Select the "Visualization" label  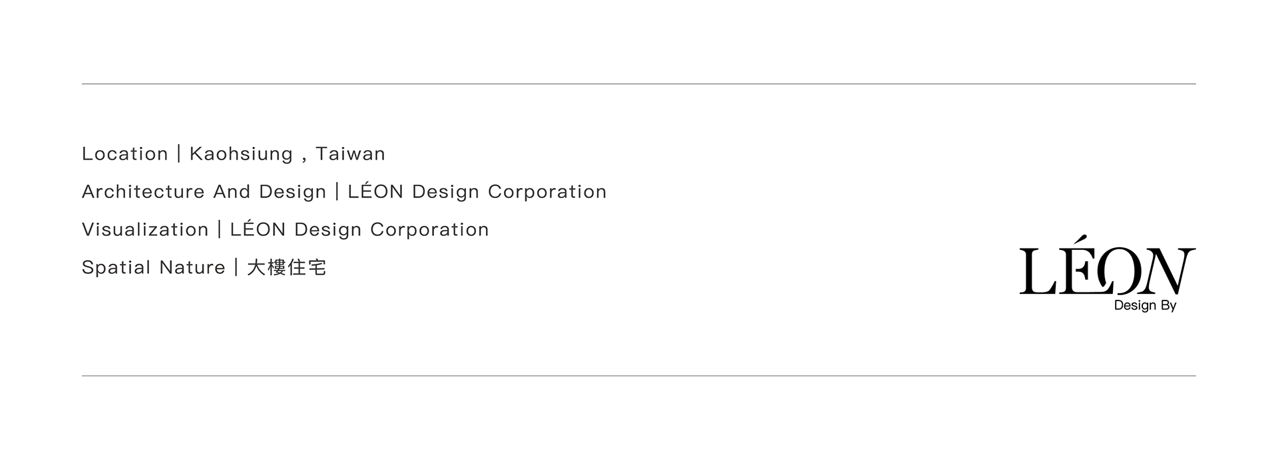145,230
